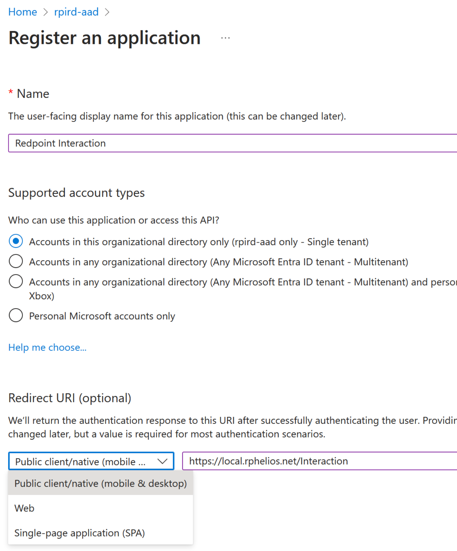
Task: Click the chevron arrow after rpird-aad breadcrumb
Action: (x=107, y=12)
